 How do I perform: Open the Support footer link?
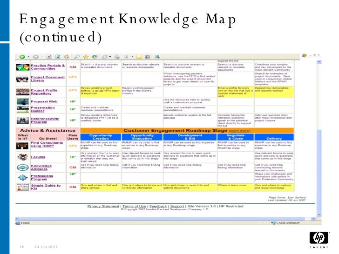coord(177,206)
